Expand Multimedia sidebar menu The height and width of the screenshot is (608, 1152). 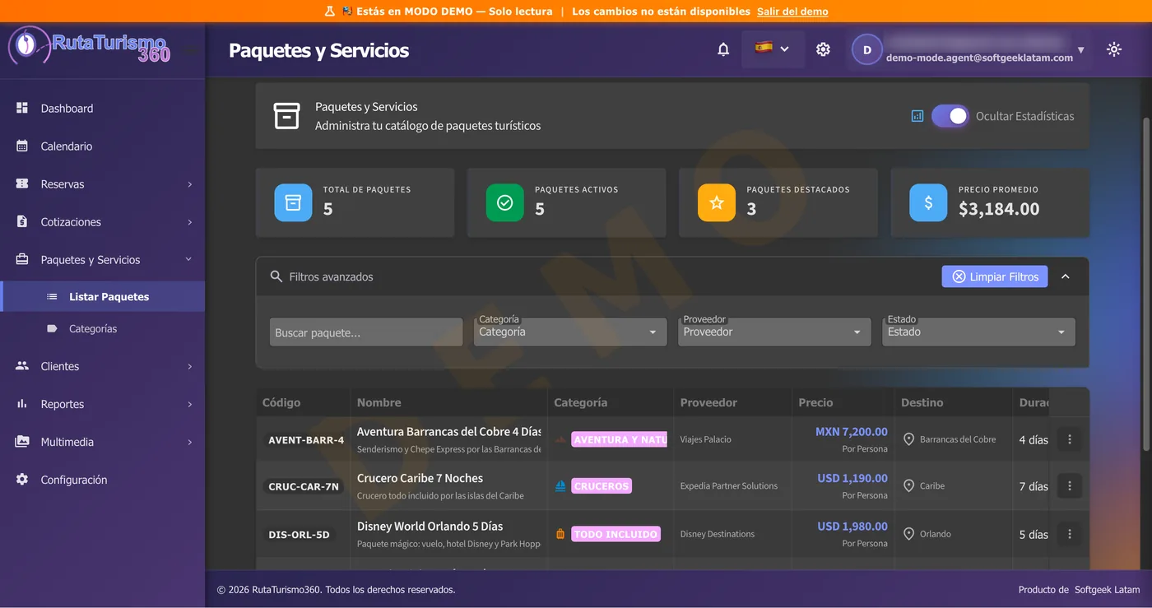(102, 442)
